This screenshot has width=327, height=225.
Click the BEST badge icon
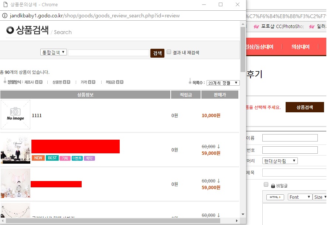[x=52, y=158]
